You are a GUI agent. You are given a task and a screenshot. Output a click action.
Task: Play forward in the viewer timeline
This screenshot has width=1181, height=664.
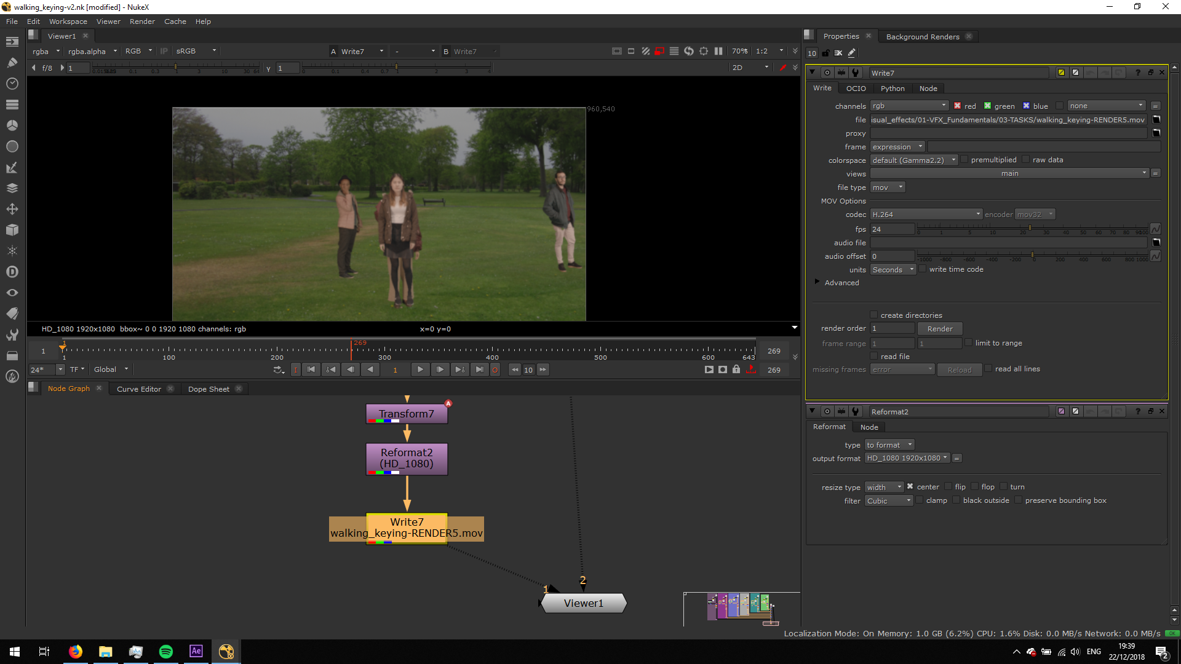click(420, 370)
